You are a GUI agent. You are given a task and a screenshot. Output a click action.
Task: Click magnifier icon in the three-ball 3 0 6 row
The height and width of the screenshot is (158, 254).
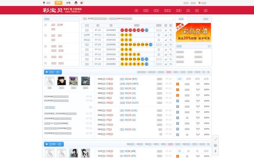pyautogui.click(x=171, y=50)
